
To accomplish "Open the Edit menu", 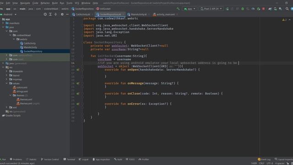I will pos(8,3).
